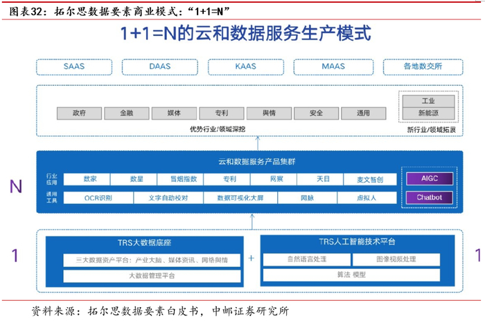Select the 数家 product box
485x323 pixels.
pos(87,179)
